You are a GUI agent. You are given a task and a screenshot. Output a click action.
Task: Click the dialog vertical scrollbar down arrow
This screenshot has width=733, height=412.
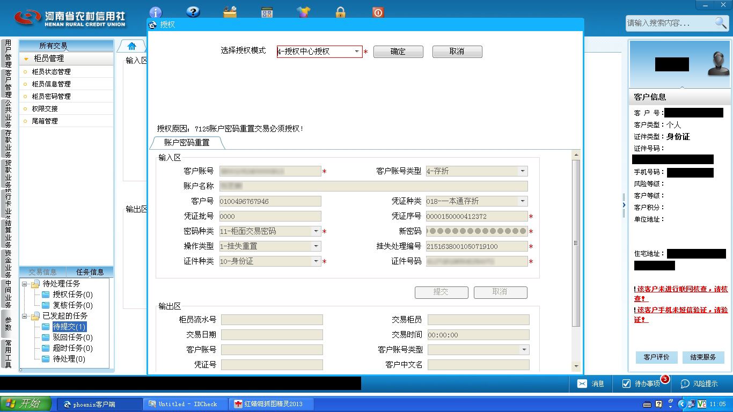576,367
